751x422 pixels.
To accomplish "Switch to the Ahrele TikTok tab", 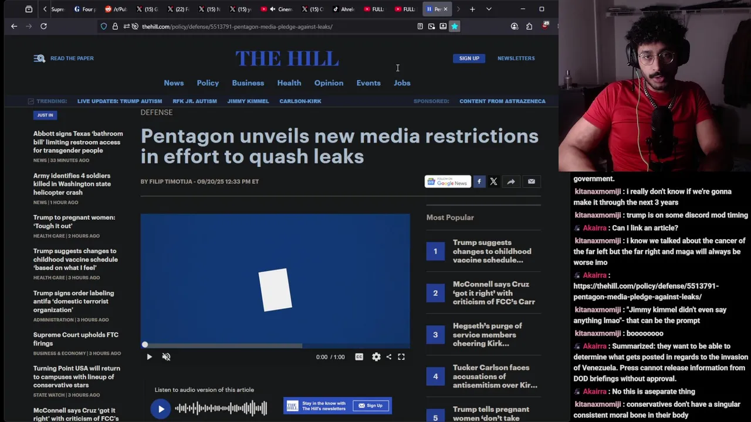I will coord(343,9).
